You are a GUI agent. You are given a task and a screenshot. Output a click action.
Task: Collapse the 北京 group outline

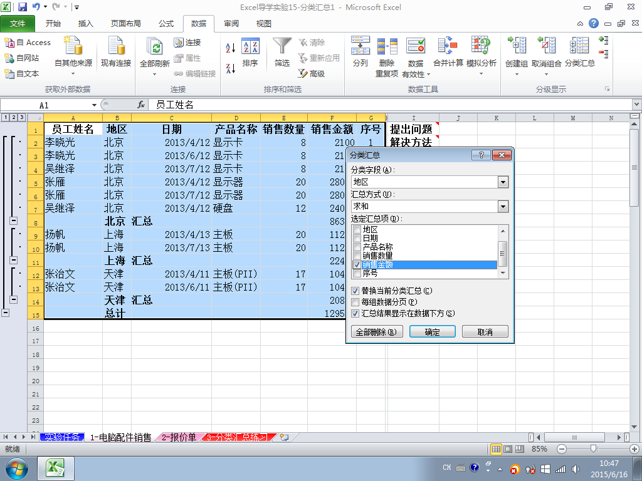pyautogui.click(x=14, y=220)
